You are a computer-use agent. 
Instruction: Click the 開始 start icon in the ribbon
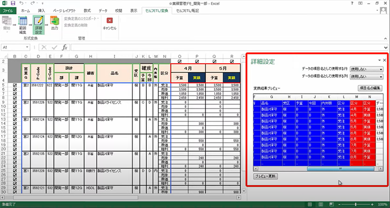(x=6, y=24)
